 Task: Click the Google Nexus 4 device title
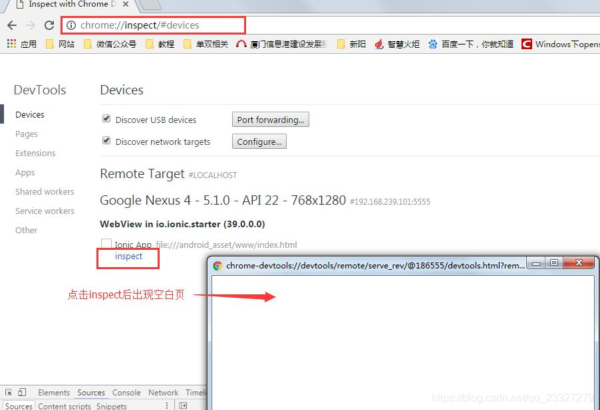pyautogui.click(x=223, y=200)
